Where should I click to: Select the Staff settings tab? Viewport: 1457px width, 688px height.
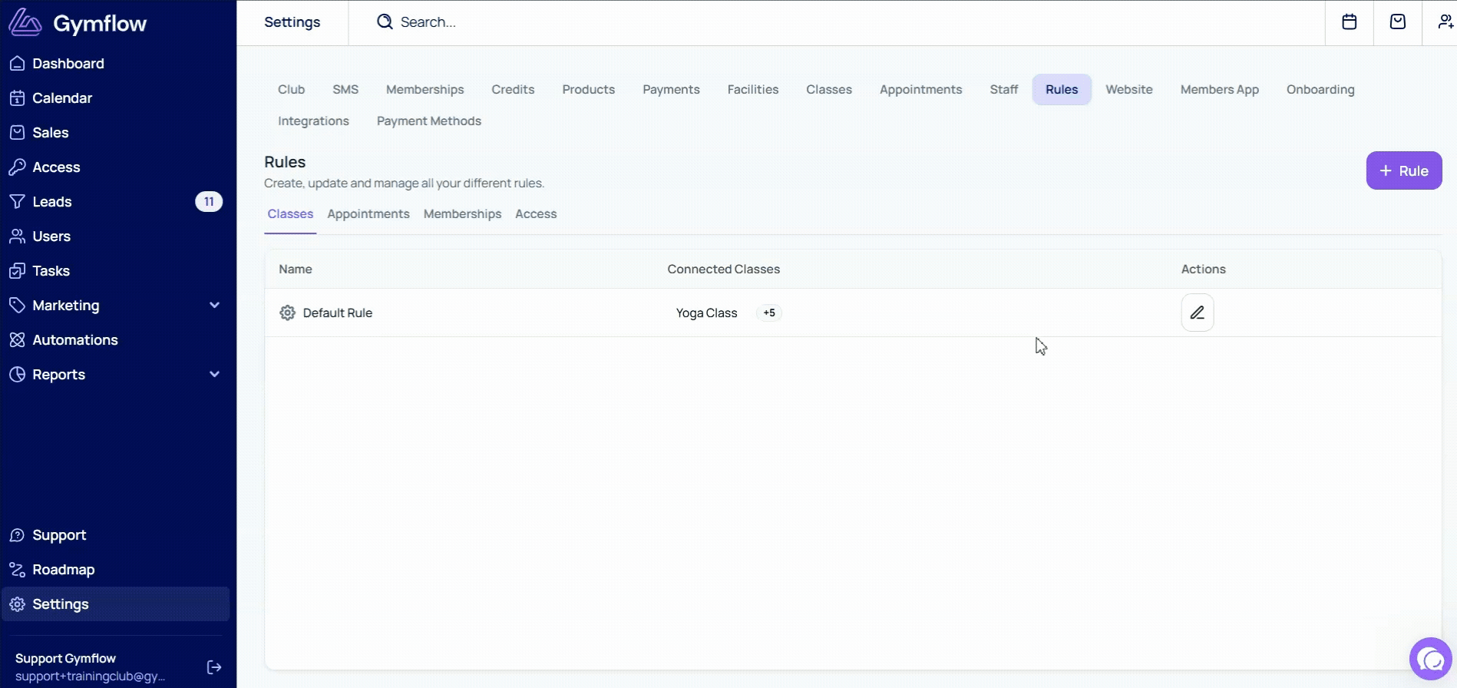[x=1004, y=90]
